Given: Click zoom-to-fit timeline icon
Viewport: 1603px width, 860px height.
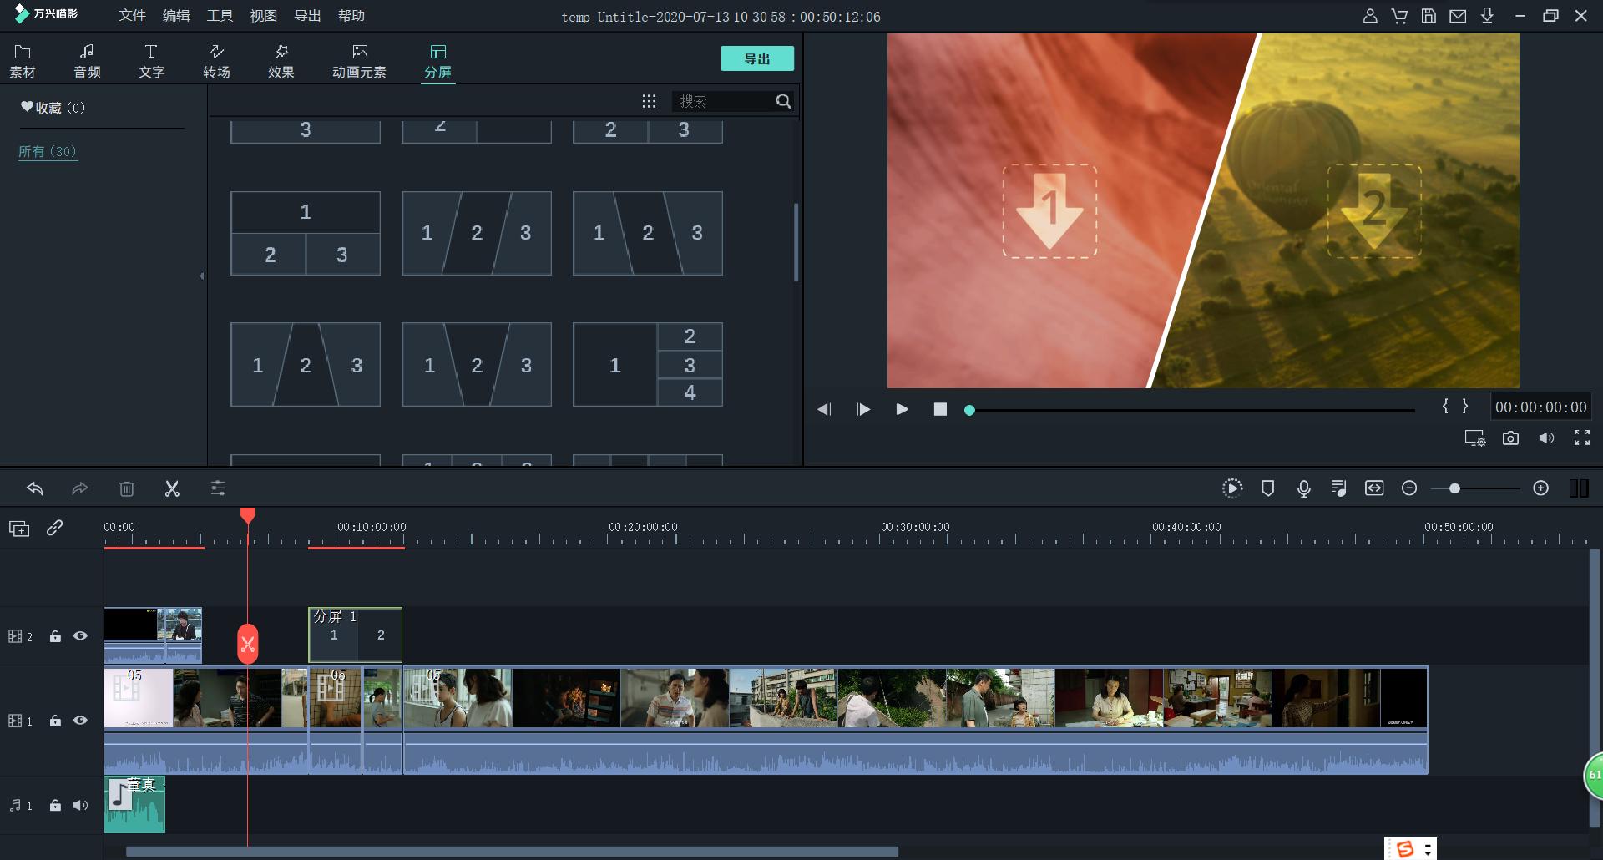Looking at the screenshot, I should [1374, 488].
